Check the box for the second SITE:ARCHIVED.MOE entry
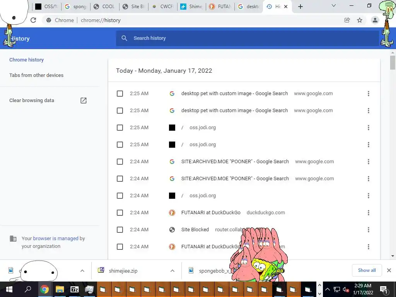Viewport: 396px width, 297px height. pyautogui.click(x=120, y=179)
